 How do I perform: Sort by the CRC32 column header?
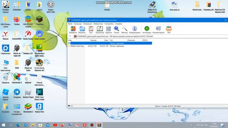click(145, 40)
